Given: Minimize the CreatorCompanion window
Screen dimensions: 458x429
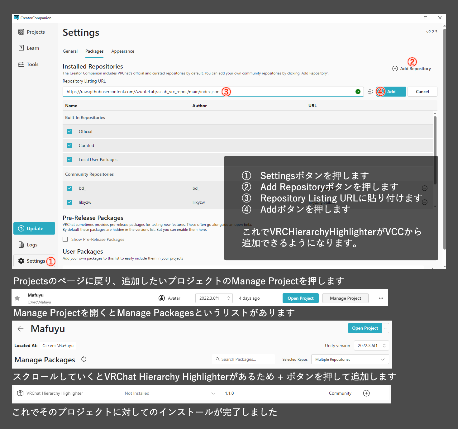Looking at the screenshot, I should coord(411,18).
